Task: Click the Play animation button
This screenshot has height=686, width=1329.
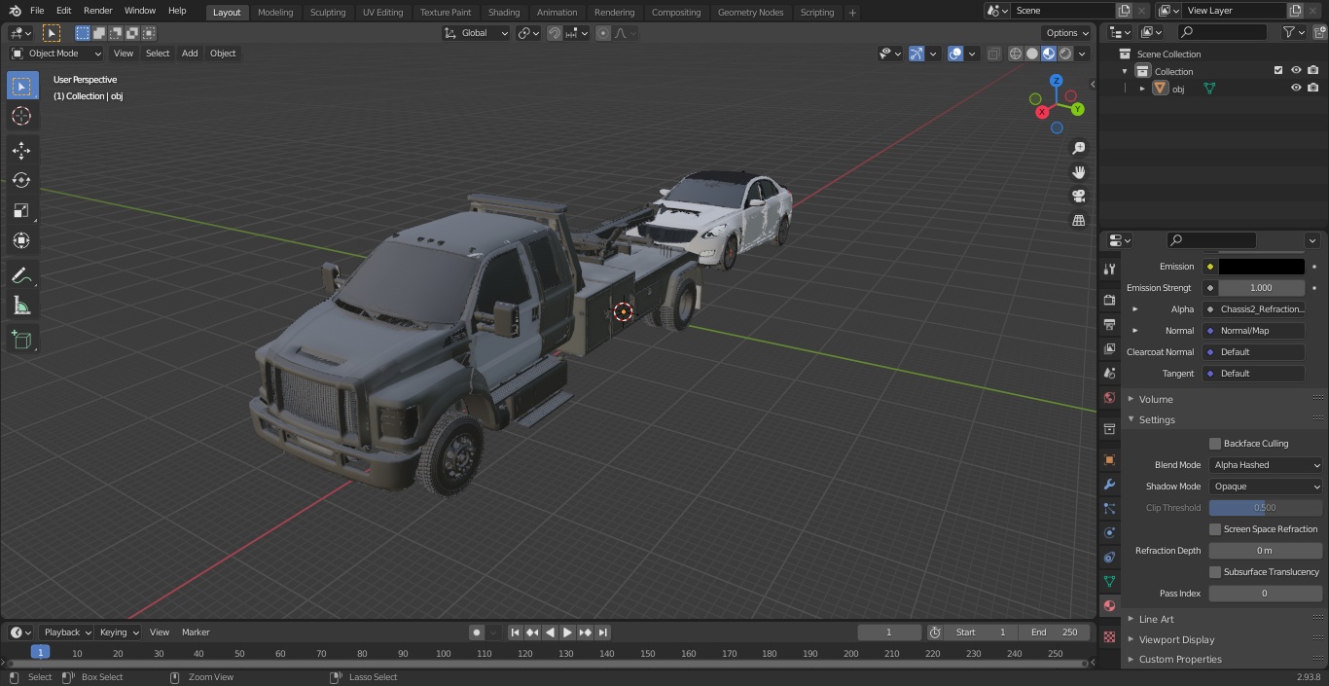Action: pos(567,632)
